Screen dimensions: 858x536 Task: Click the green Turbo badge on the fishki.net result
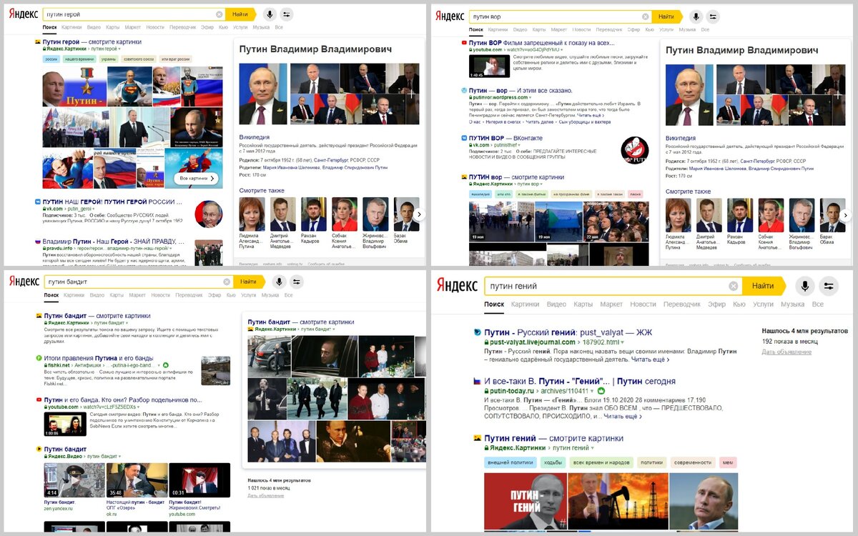(165, 364)
